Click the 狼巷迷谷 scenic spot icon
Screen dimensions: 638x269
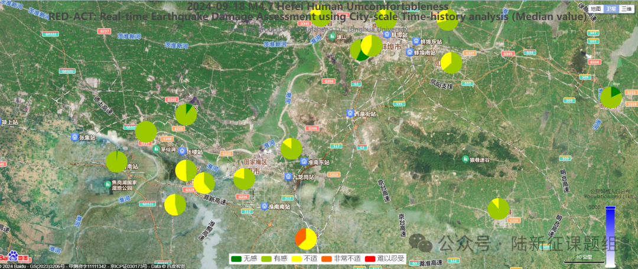[x=466, y=159]
